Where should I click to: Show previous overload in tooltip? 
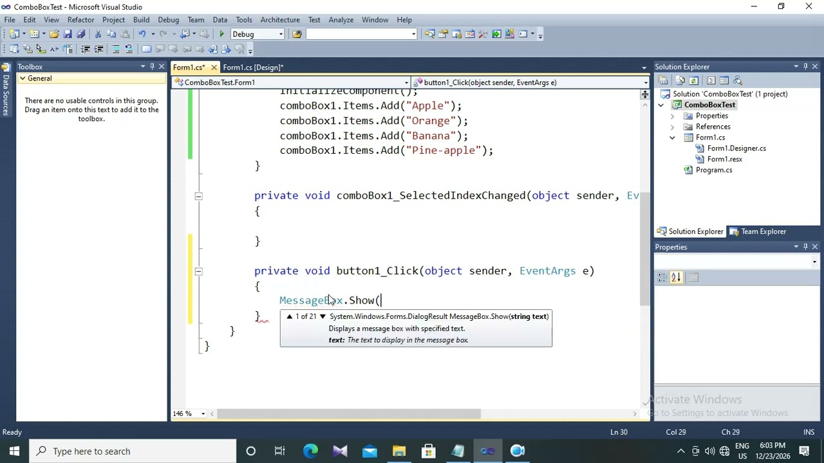pyautogui.click(x=289, y=316)
